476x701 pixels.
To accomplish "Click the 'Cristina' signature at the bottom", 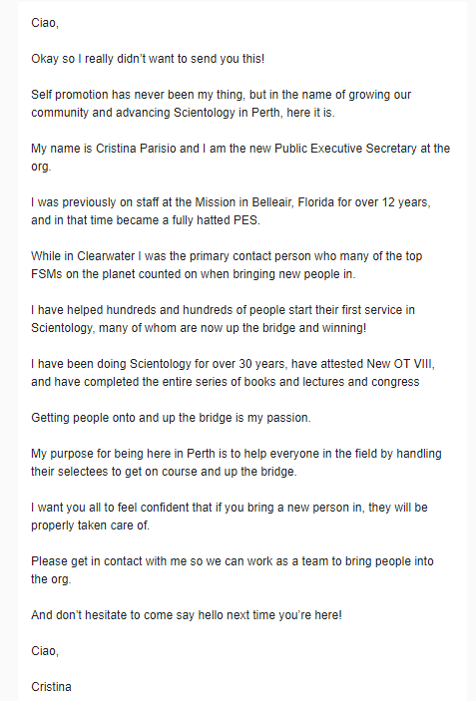I will (51, 687).
